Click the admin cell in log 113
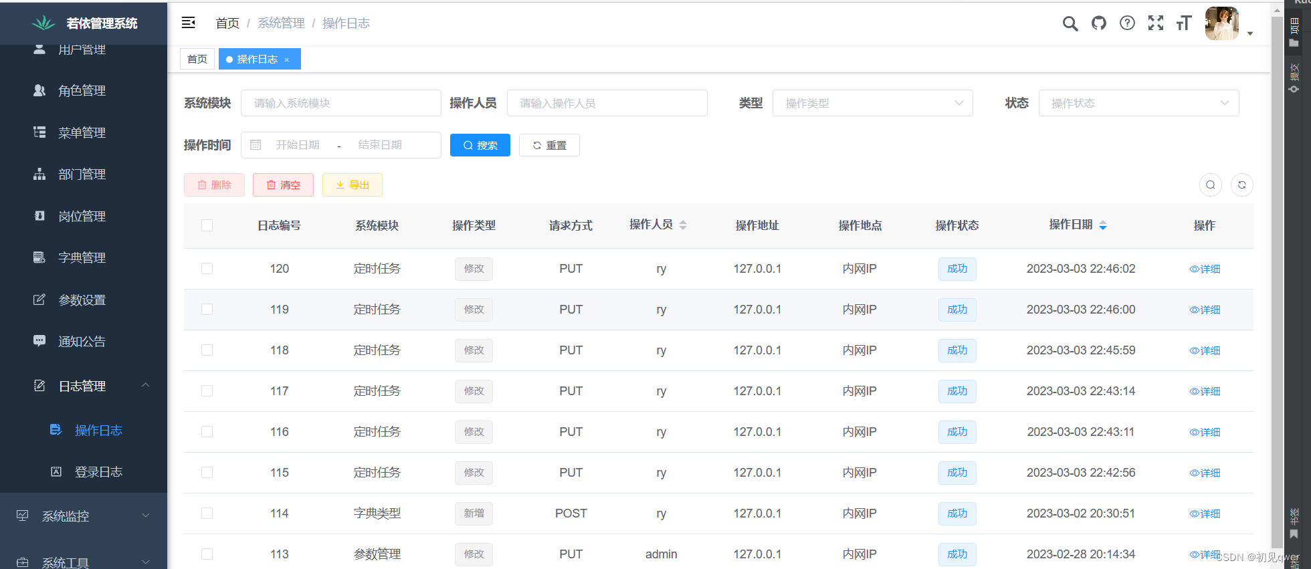1311x569 pixels. pyautogui.click(x=661, y=554)
